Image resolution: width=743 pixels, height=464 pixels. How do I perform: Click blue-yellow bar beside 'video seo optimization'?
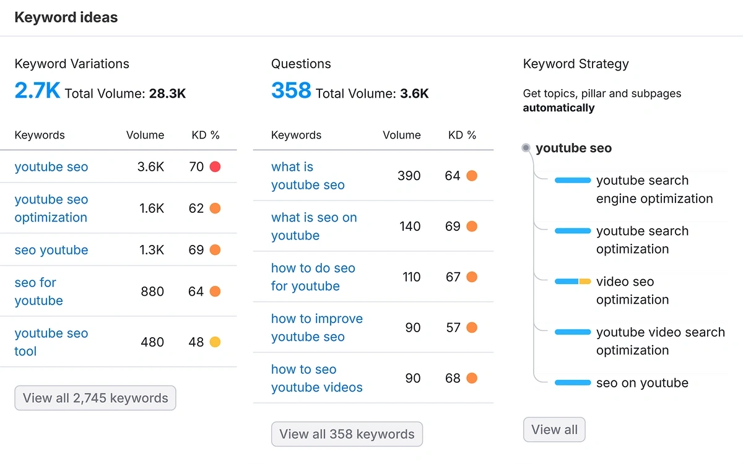pos(573,281)
